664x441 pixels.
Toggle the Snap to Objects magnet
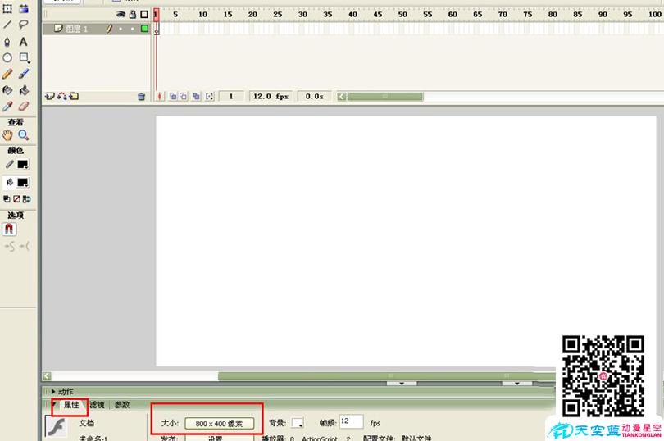point(9,230)
